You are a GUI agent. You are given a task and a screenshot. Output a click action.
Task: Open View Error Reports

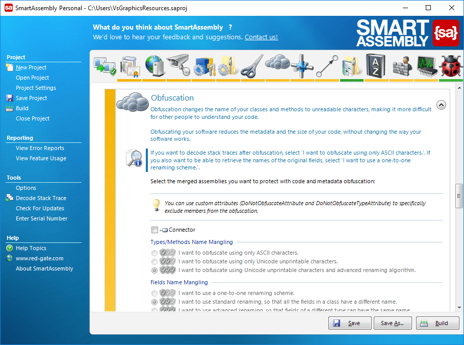coord(40,148)
